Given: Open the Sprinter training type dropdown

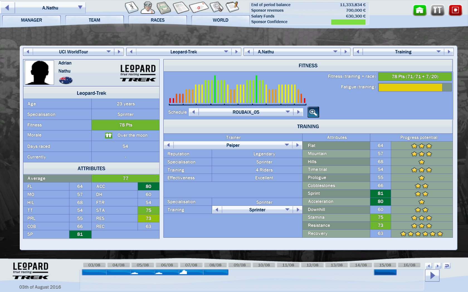Looking at the screenshot, I should coord(287,210).
